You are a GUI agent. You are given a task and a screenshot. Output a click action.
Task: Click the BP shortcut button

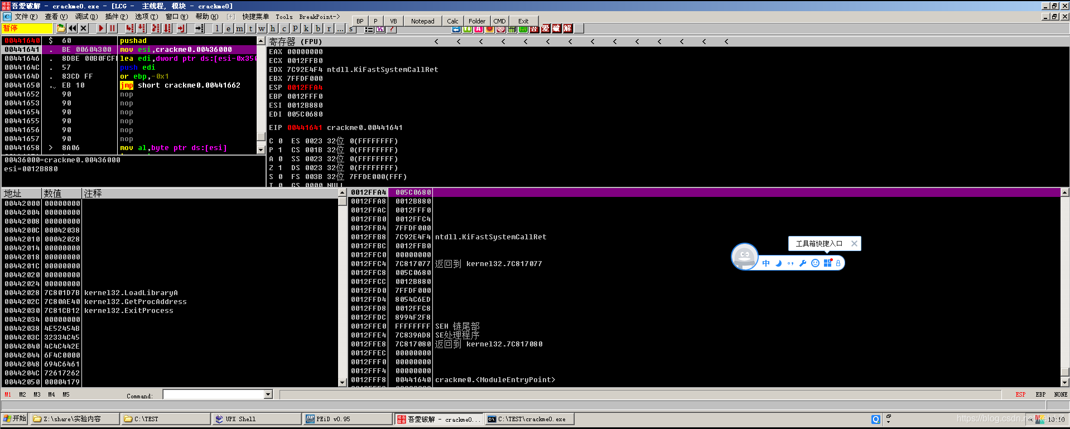[x=360, y=21]
